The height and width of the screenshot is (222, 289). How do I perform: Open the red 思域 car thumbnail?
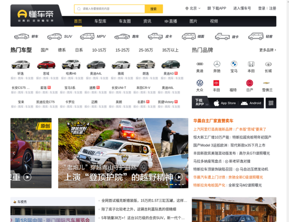46,64
